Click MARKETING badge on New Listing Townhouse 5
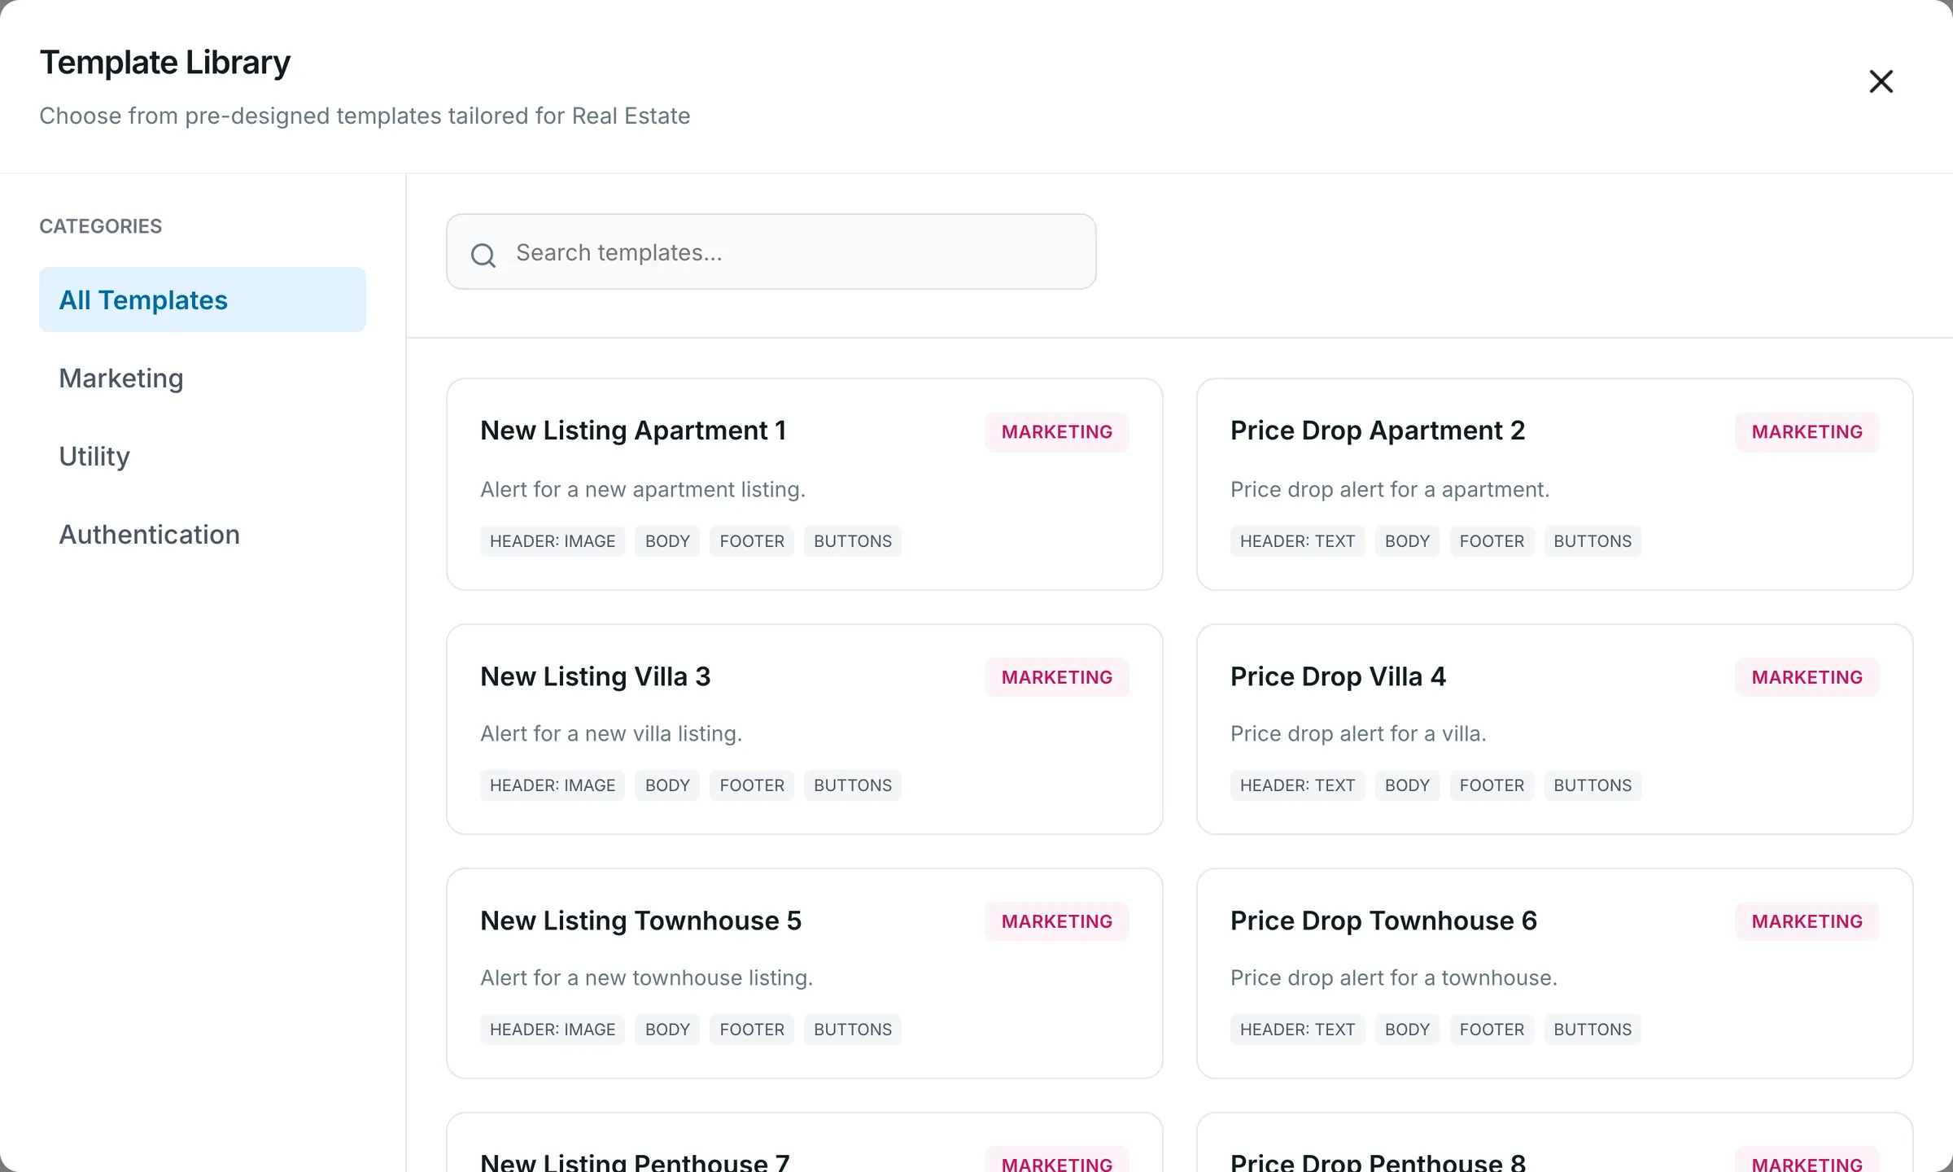The width and height of the screenshot is (1953, 1172). pyautogui.click(x=1056, y=921)
